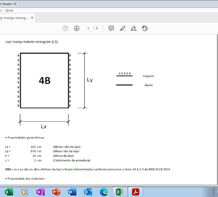Open PowerPoint from the taskbar
This screenshot has width=218, height=197.
56,192
